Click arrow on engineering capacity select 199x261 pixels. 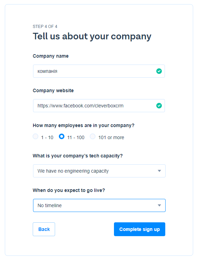pyautogui.click(x=159, y=171)
